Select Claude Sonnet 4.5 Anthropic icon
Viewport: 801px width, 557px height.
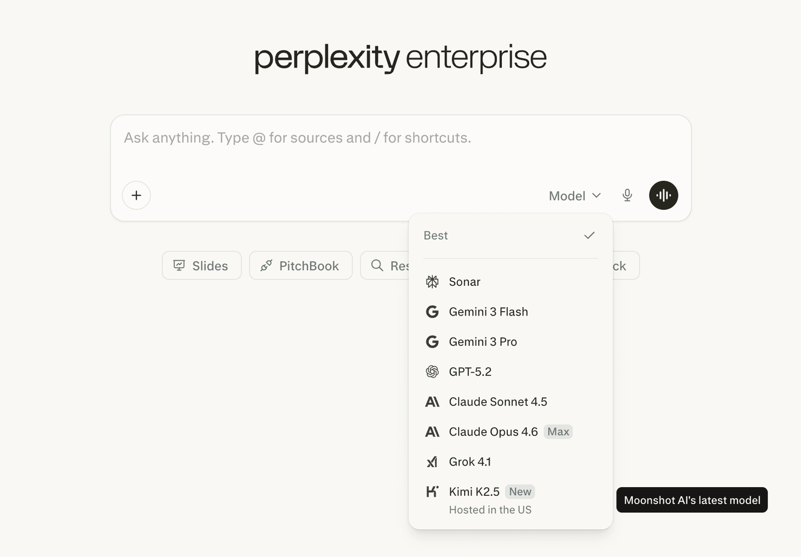tap(432, 402)
